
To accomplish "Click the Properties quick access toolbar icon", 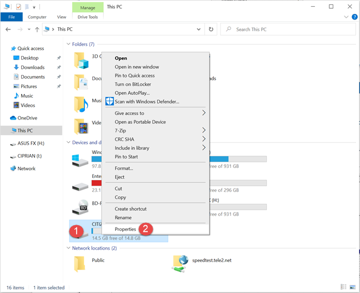I will coord(18,7).
